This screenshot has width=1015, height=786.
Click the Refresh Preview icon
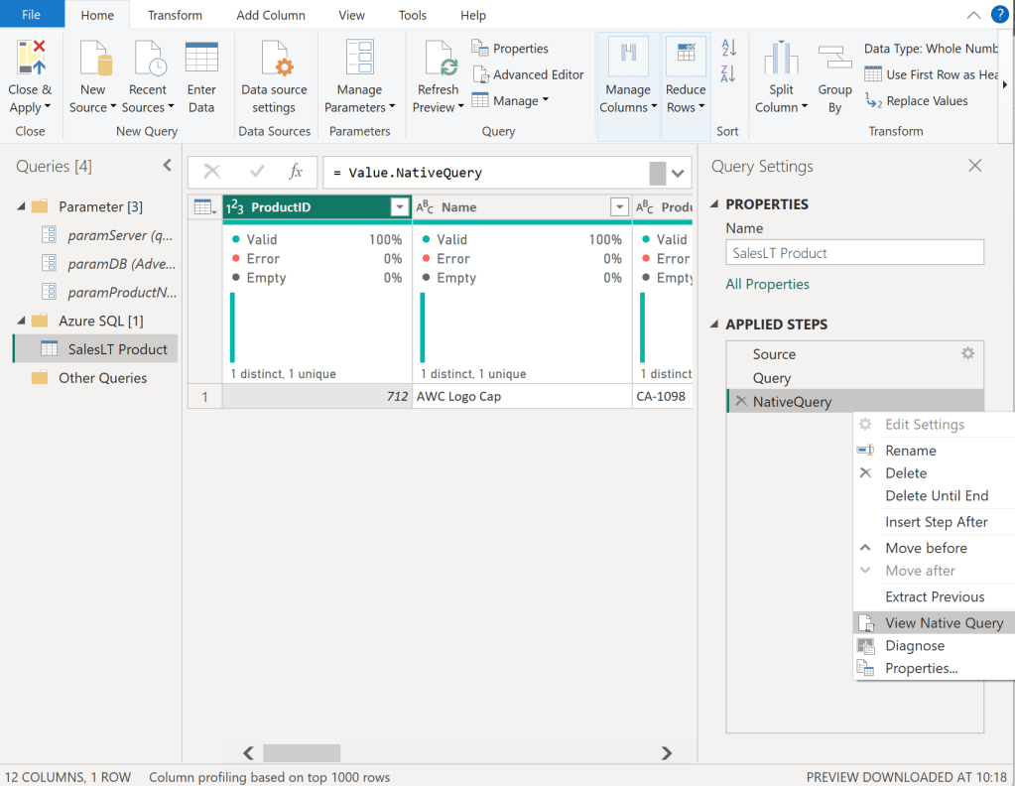pos(438,59)
